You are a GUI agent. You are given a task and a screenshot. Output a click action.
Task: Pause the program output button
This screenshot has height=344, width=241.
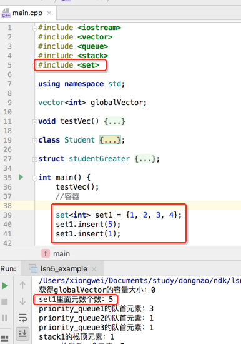coord(4,318)
